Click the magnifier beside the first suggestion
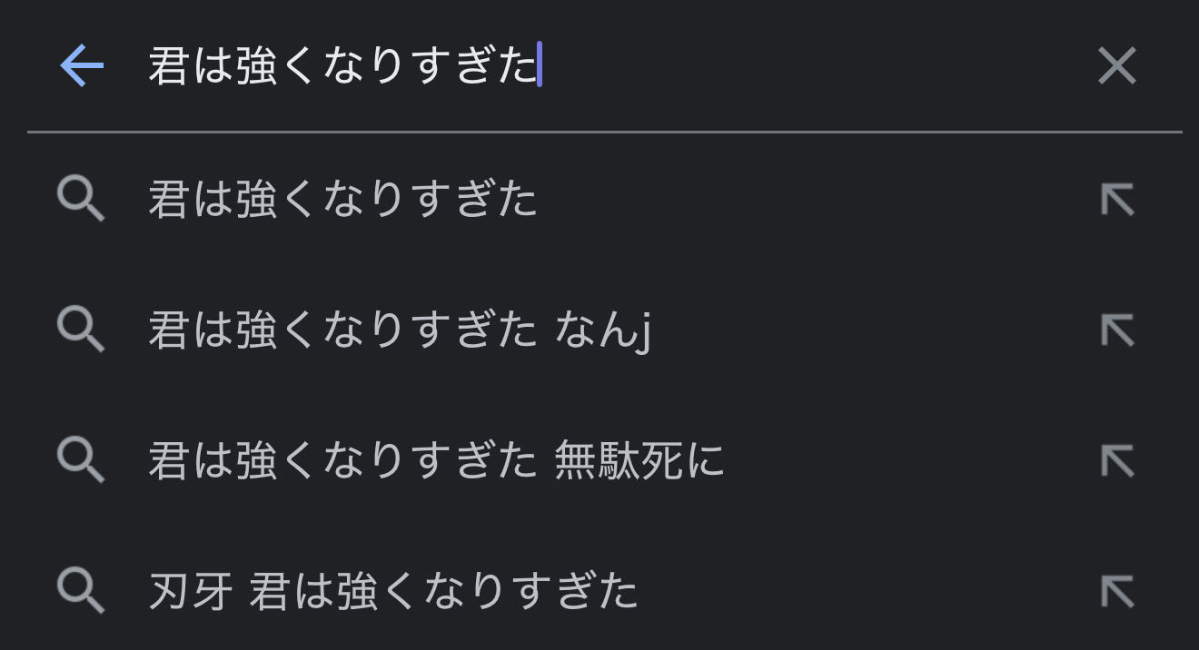1199x650 pixels. click(x=81, y=200)
